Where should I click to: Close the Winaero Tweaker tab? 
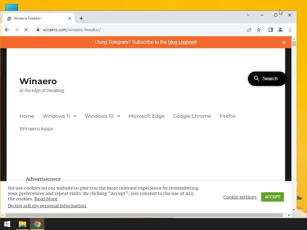tap(70, 18)
